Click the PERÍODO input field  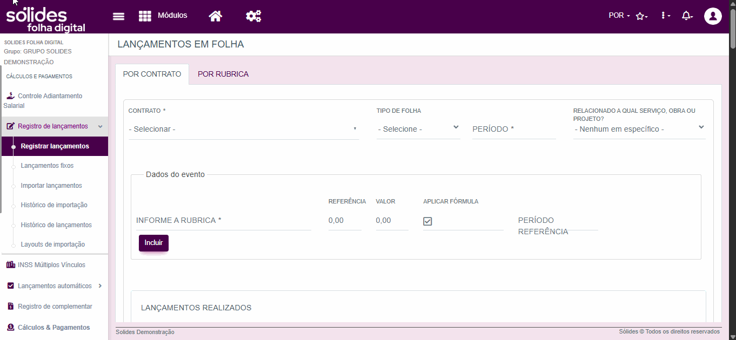514,129
